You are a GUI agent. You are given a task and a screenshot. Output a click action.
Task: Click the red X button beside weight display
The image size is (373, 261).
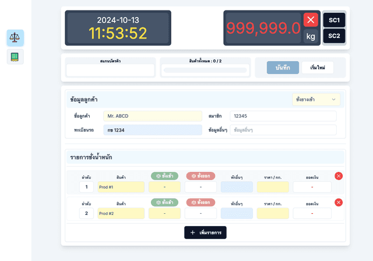[311, 20]
